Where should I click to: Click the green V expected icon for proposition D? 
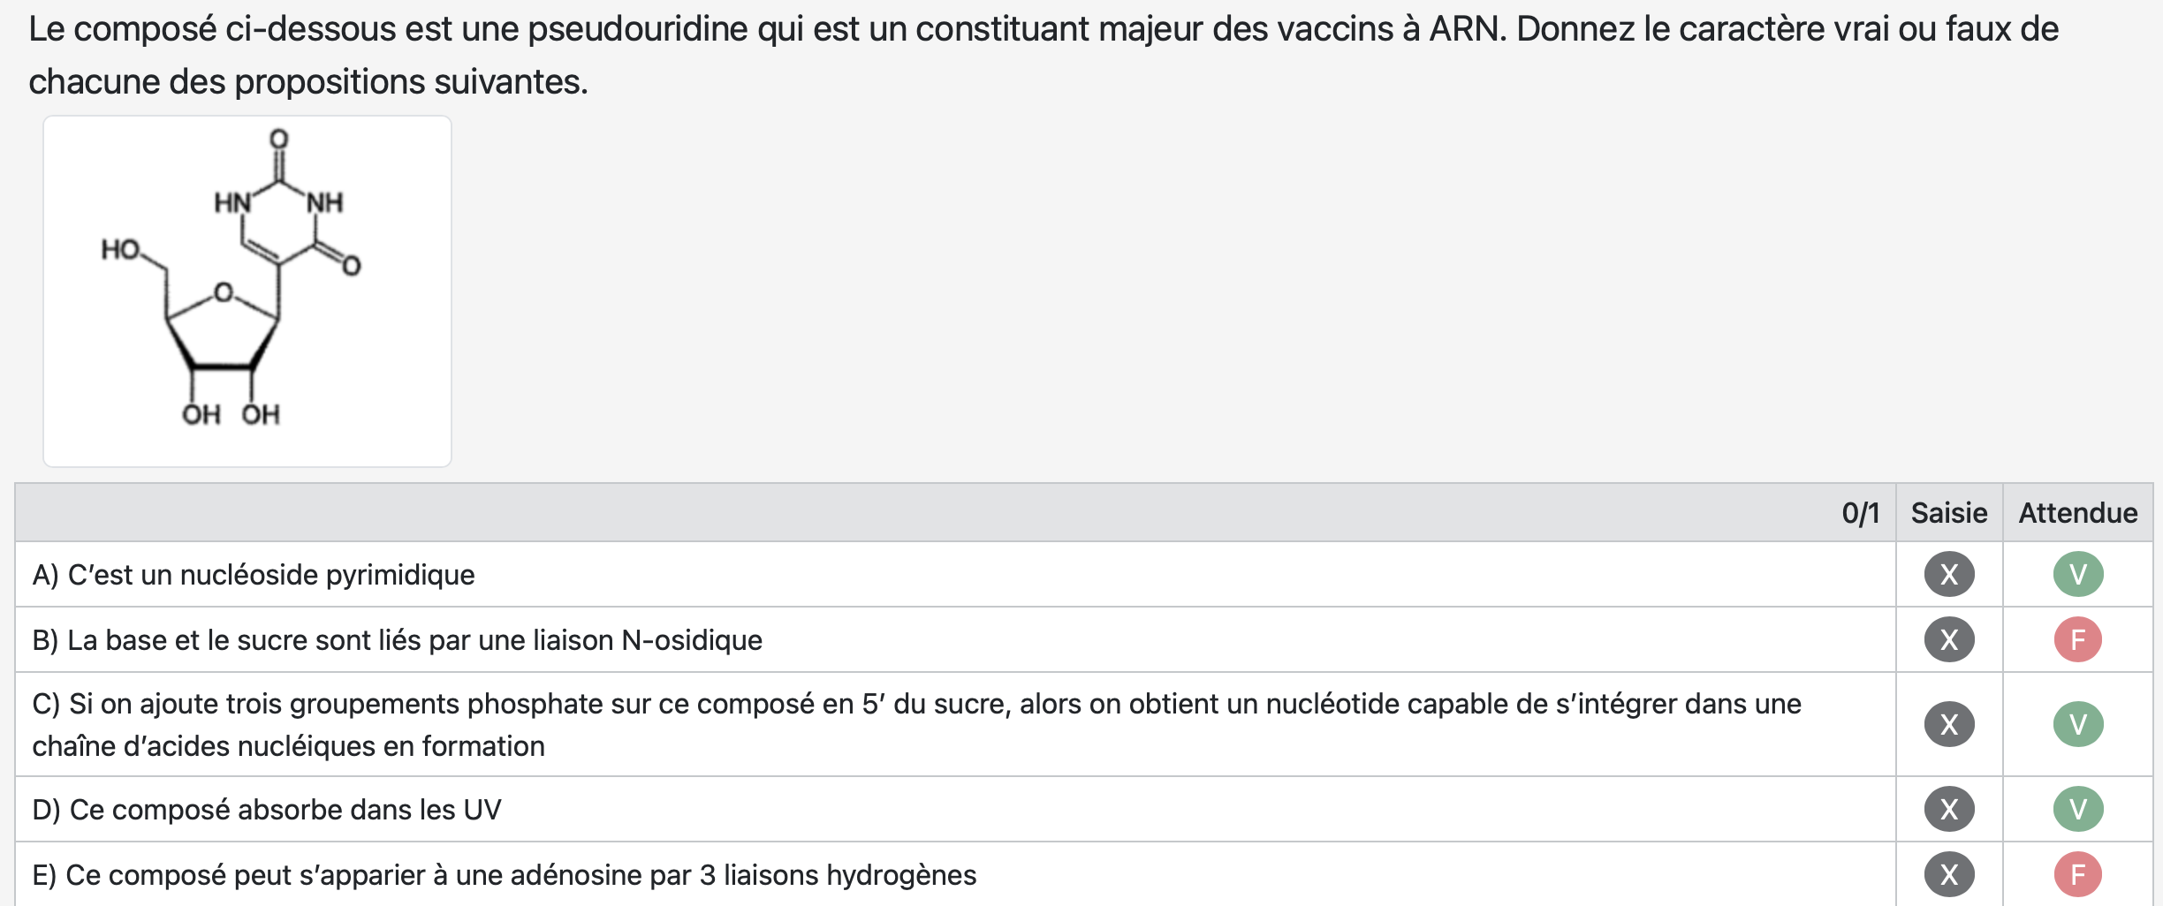(2078, 810)
